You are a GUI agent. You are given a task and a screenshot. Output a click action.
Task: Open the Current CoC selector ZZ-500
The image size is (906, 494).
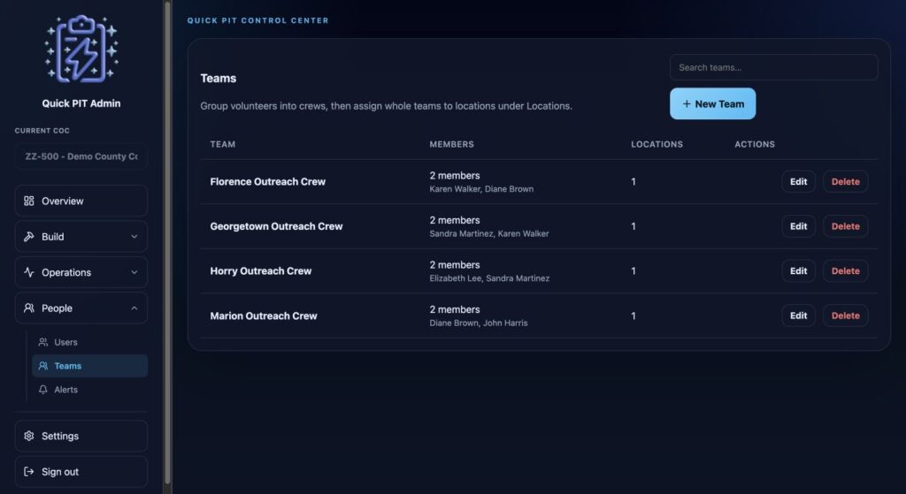(81, 156)
